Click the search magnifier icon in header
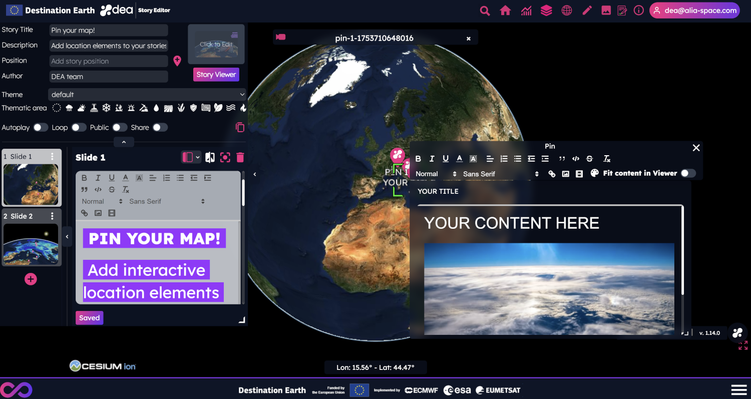This screenshot has height=399, width=751. point(484,11)
